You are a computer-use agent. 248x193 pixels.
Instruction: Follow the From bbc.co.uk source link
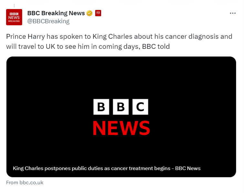(x=25, y=183)
